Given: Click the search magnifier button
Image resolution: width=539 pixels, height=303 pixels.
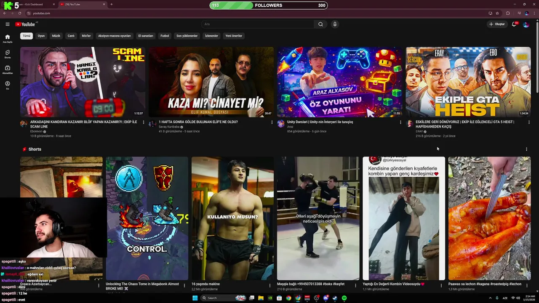Looking at the screenshot, I should click(x=320, y=24).
